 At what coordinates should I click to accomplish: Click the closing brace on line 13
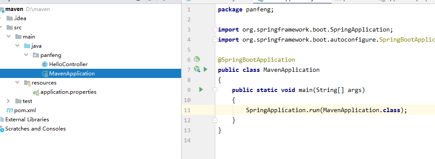[x=220, y=130]
